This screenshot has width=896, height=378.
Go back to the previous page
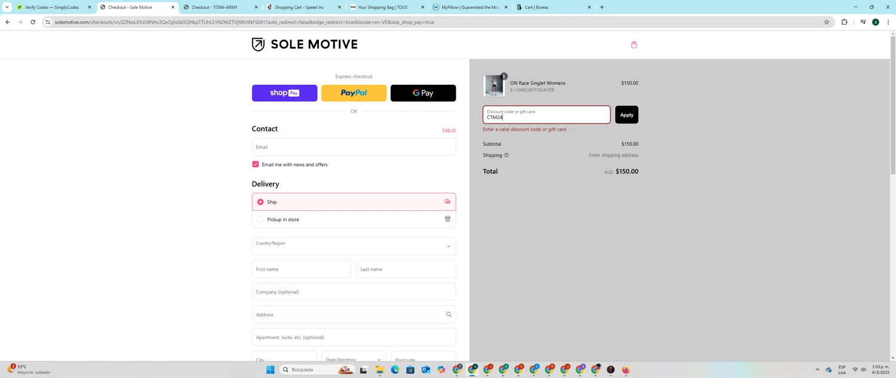point(7,22)
